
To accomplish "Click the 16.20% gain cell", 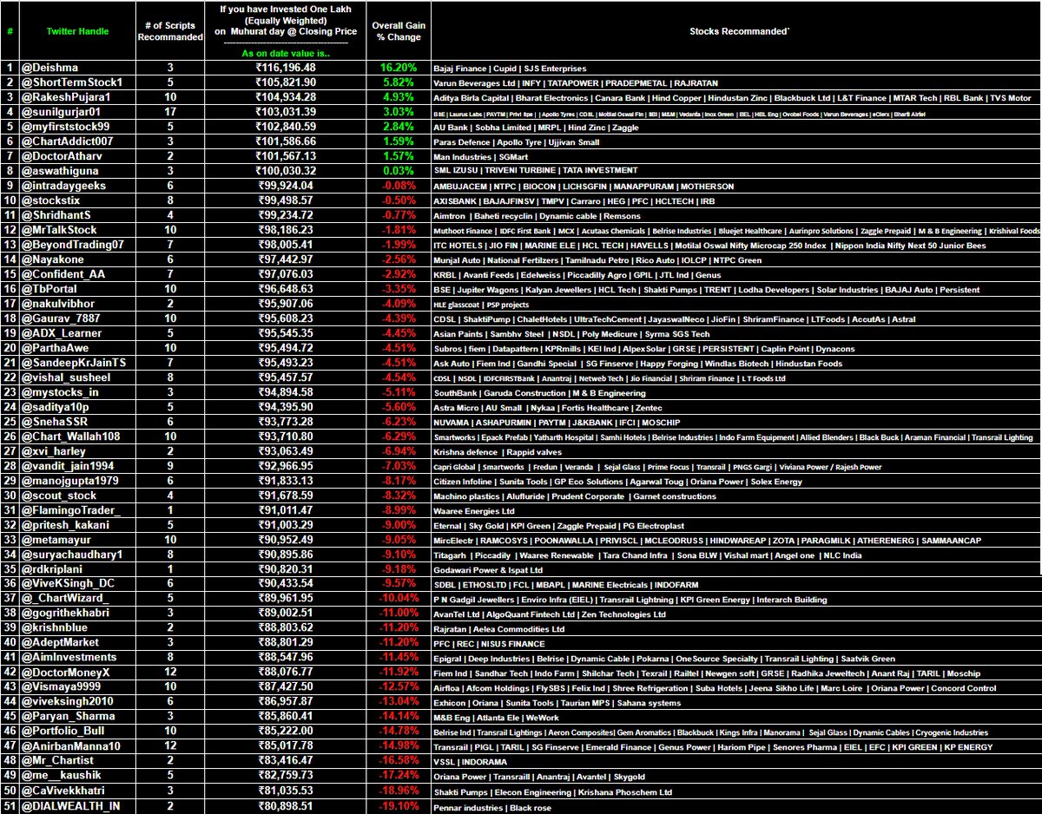I will pos(399,68).
